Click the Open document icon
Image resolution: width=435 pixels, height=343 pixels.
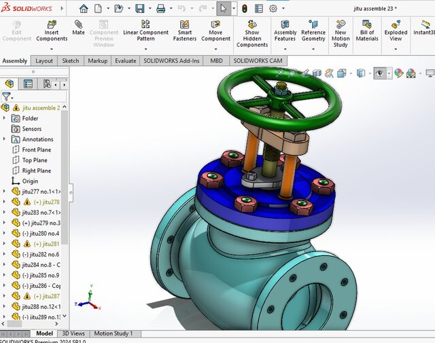(x=119, y=9)
